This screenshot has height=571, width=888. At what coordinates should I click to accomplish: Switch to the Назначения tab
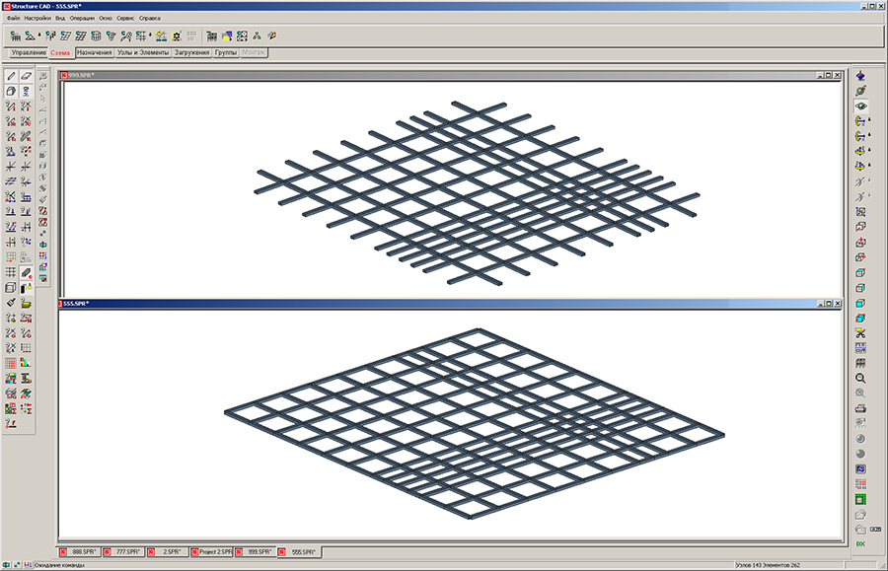pos(94,52)
